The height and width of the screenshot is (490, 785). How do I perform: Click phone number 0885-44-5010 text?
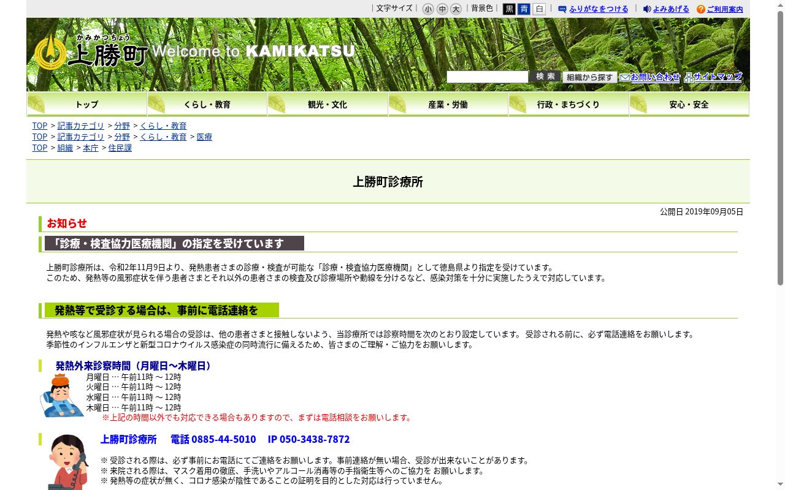pyautogui.click(x=224, y=439)
